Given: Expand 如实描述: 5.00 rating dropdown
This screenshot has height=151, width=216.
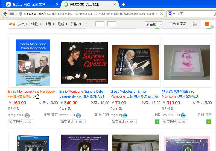Looking at the screenshot, I should [72, 122].
